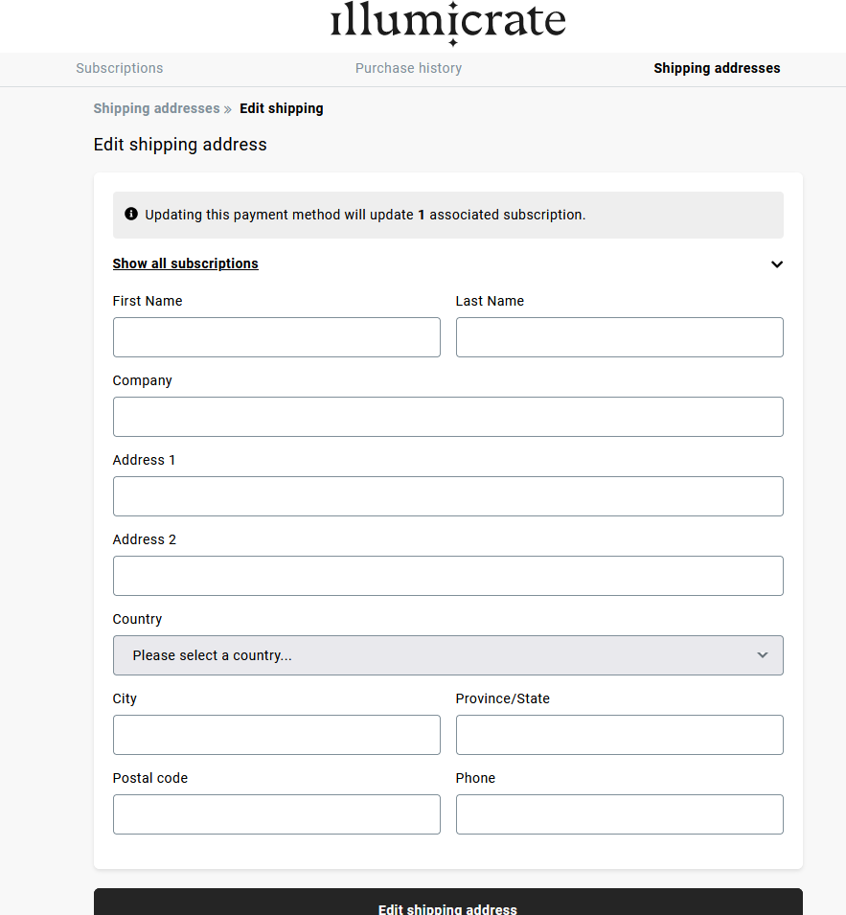Click the Address 1 text field
The width and height of the screenshot is (846, 915).
[x=447, y=496]
